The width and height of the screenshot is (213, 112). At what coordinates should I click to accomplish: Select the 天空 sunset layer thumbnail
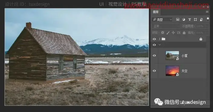tap(172, 71)
